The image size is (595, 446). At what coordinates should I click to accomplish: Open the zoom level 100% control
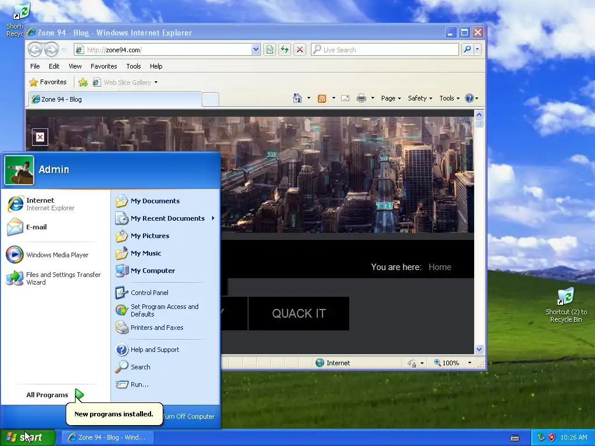coord(447,363)
